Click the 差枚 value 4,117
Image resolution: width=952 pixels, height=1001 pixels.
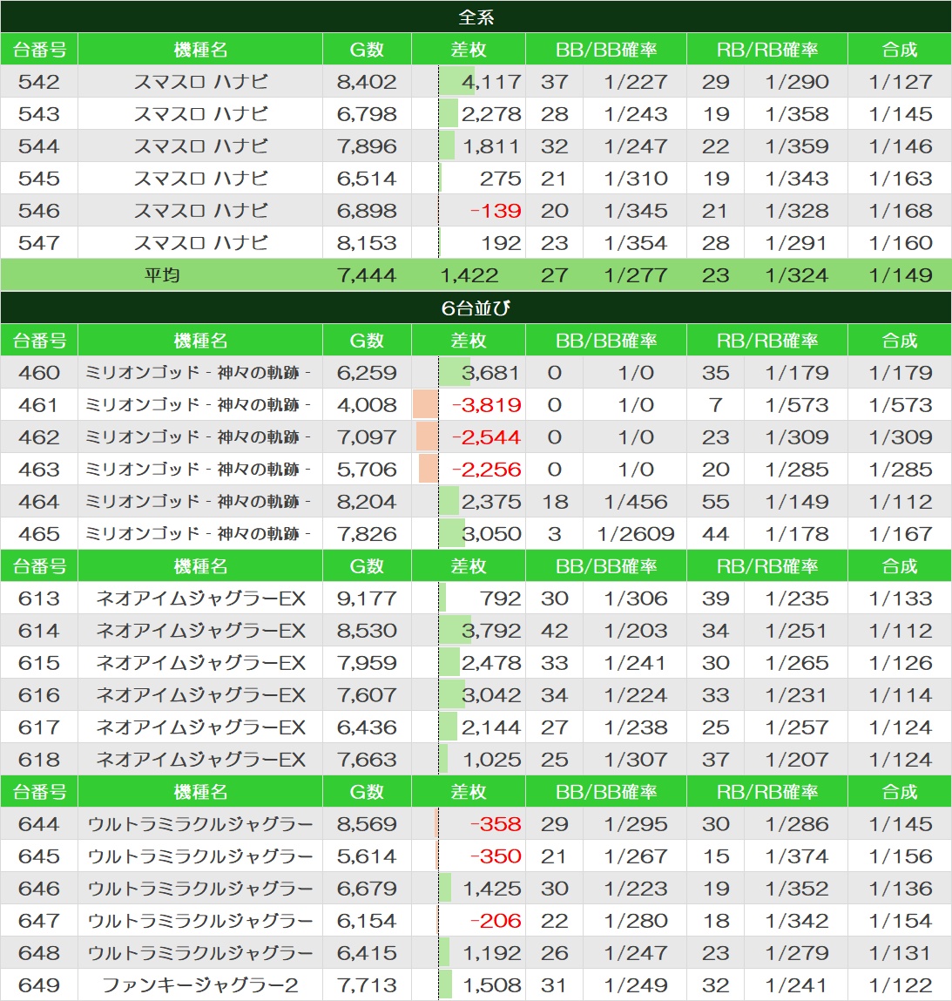tap(491, 82)
